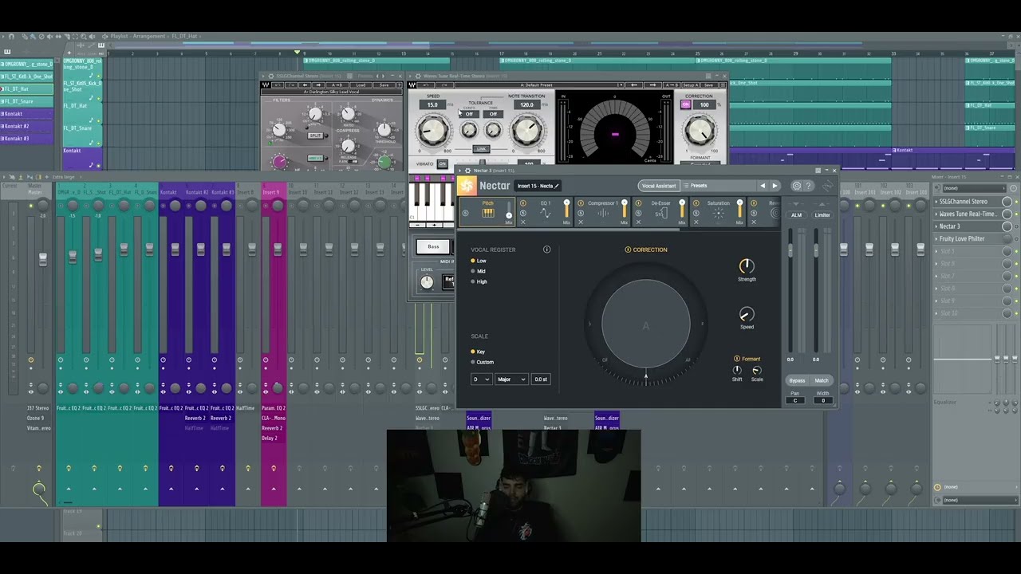Open the key note D dropdown
This screenshot has width=1021, height=574.
pos(481,379)
